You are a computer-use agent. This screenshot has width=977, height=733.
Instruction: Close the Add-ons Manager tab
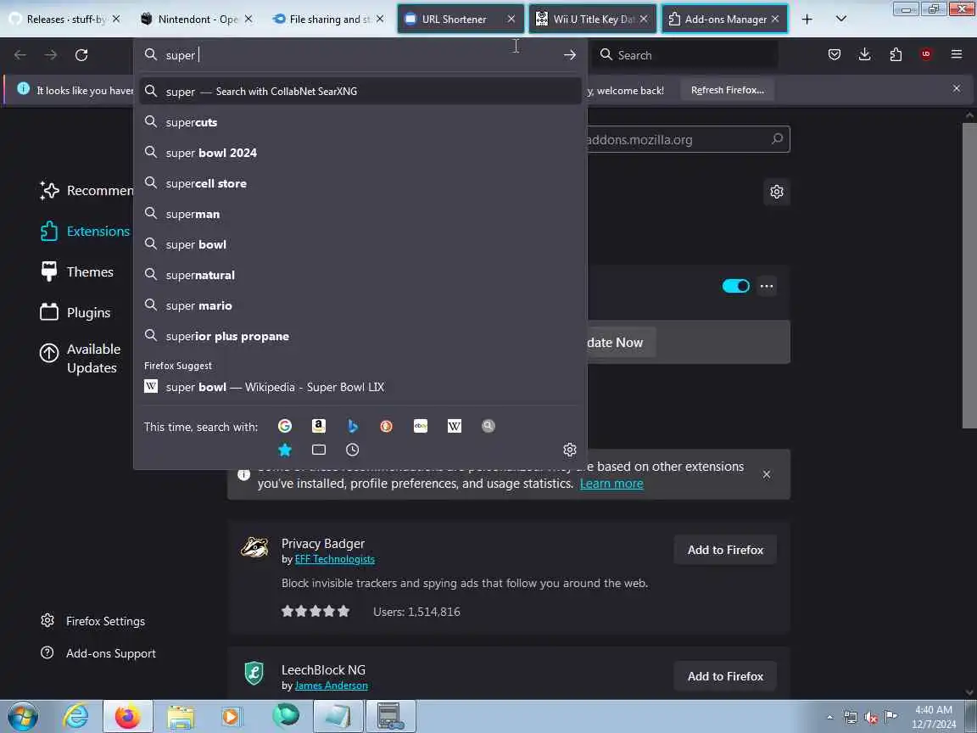(775, 20)
